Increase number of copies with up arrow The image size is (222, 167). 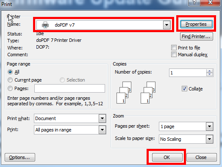click(210, 71)
